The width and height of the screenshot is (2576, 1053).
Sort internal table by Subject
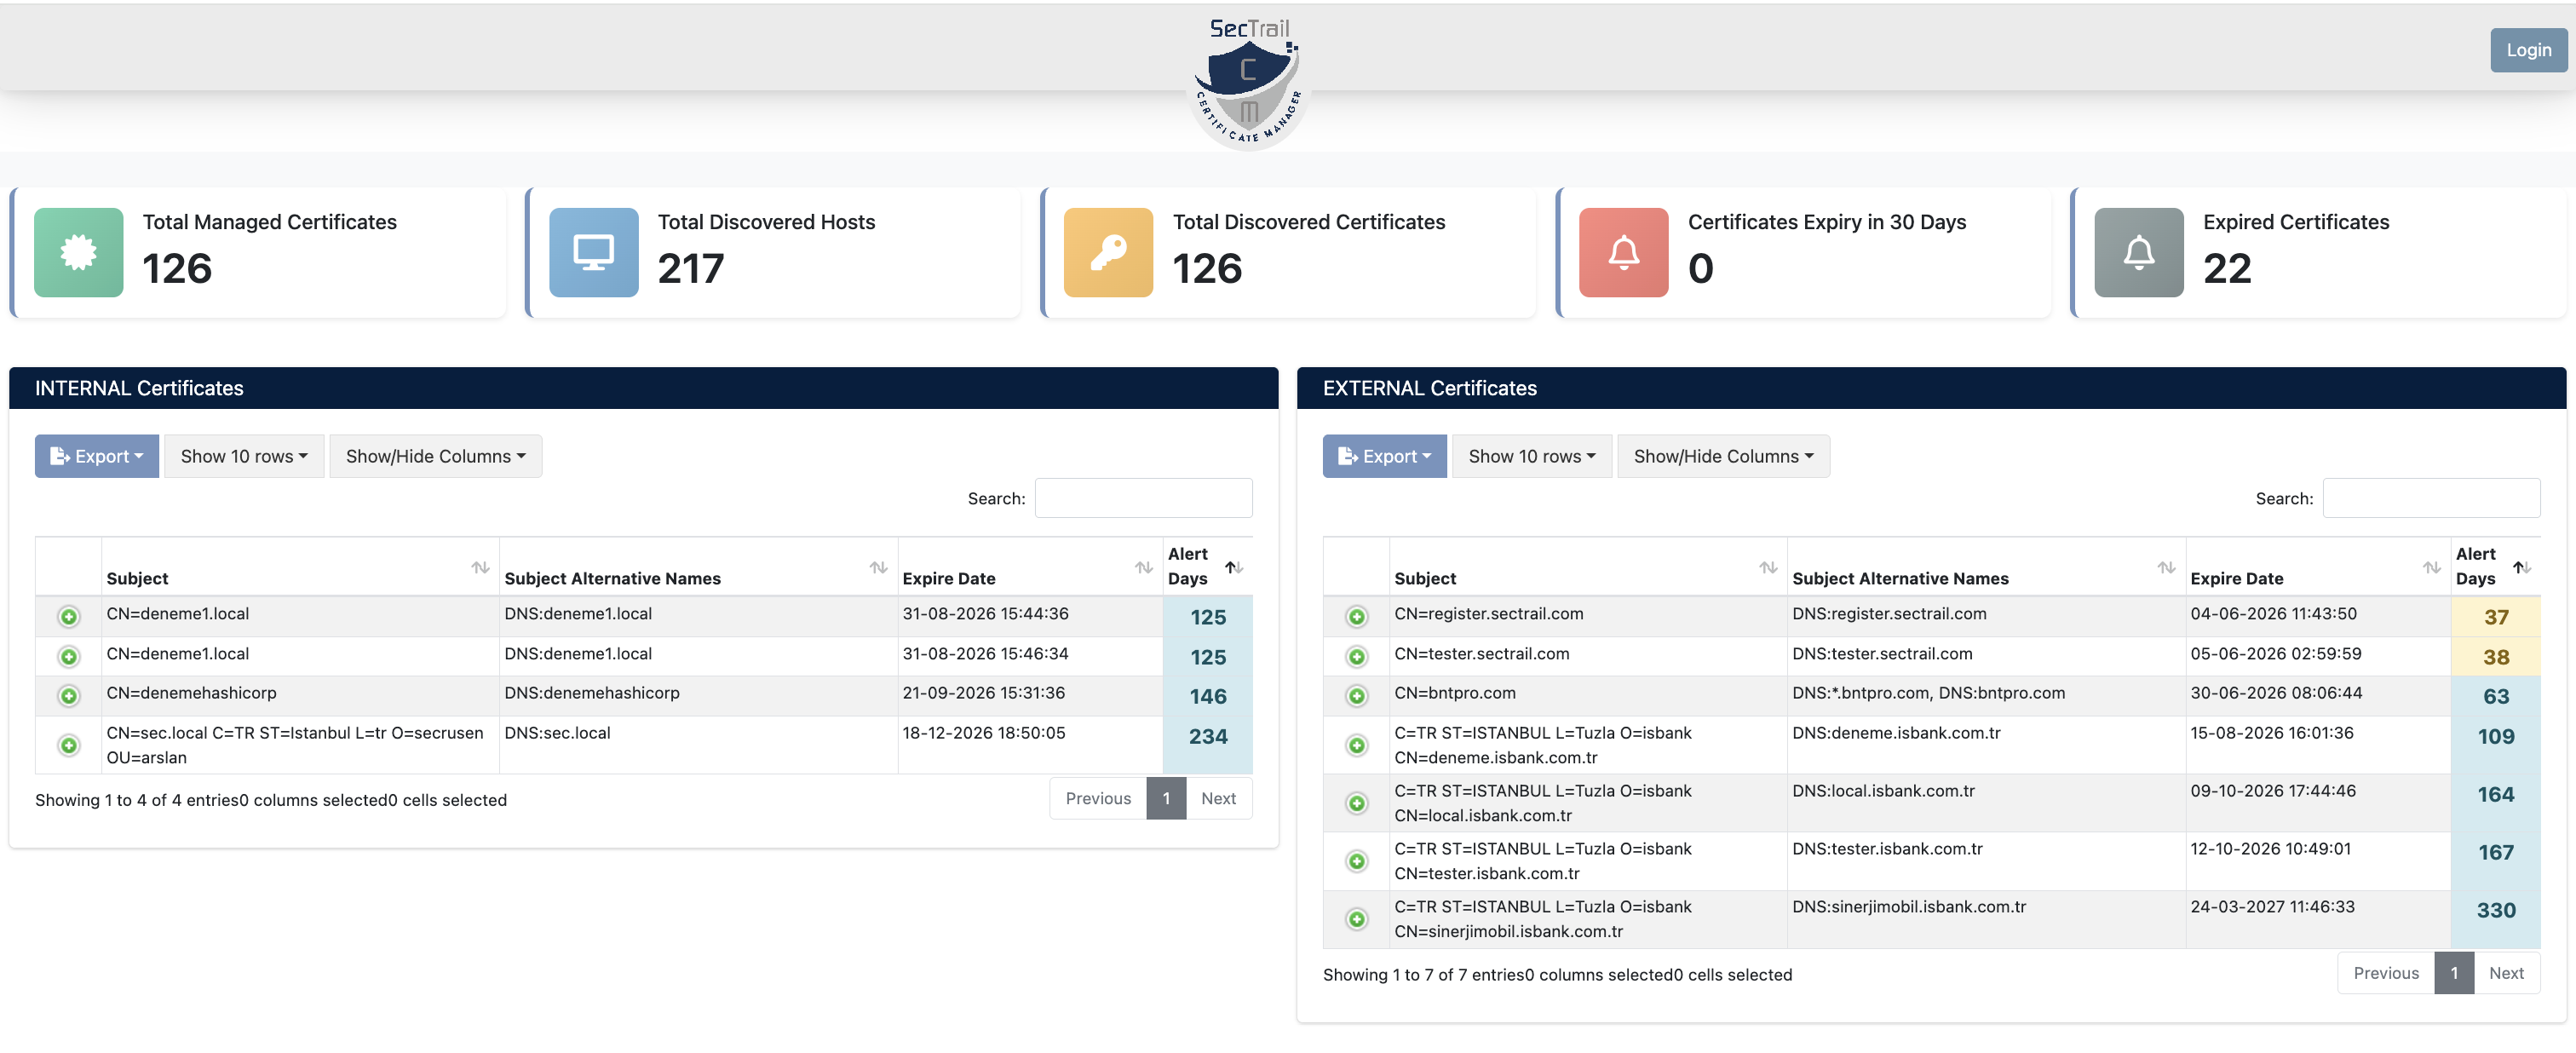pyautogui.click(x=299, y=567)
